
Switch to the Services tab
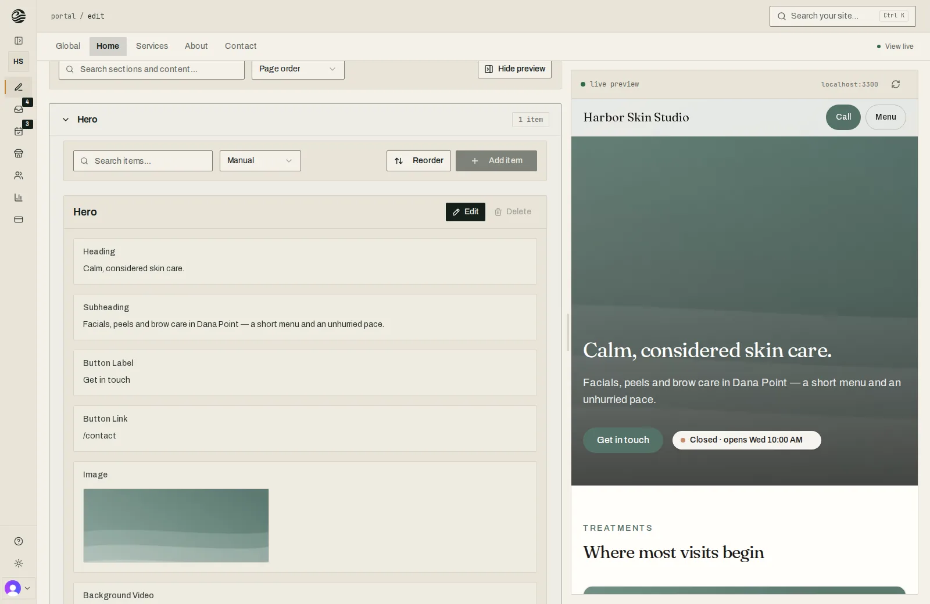point(152,46)
